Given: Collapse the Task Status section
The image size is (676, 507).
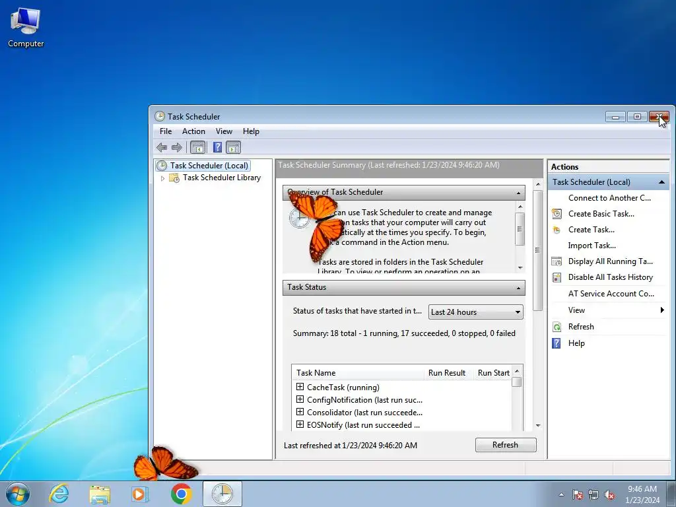Looking at the screenshot, I should coord(518,288).
